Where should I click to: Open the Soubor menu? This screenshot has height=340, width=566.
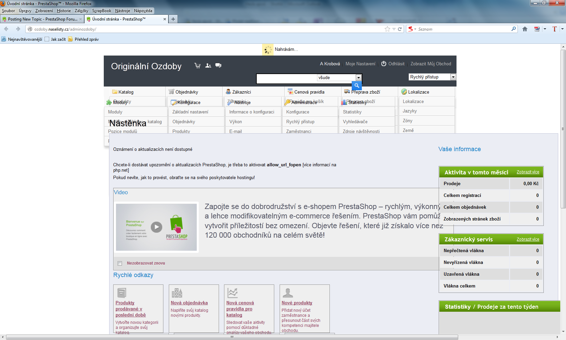pyautogui.click(x=8, y=11)
